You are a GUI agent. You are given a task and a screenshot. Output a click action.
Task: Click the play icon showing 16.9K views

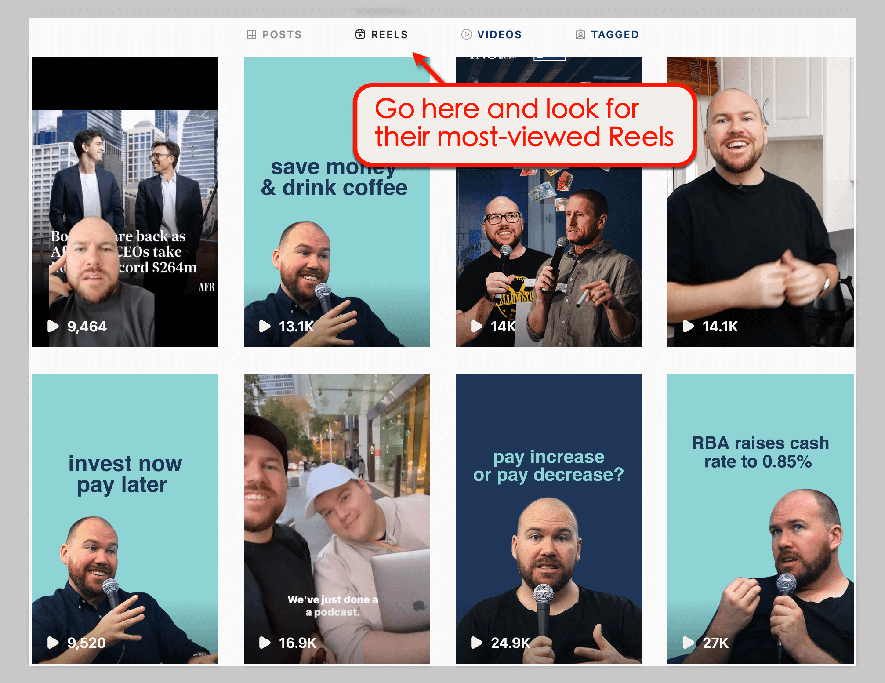coord(265,643)
